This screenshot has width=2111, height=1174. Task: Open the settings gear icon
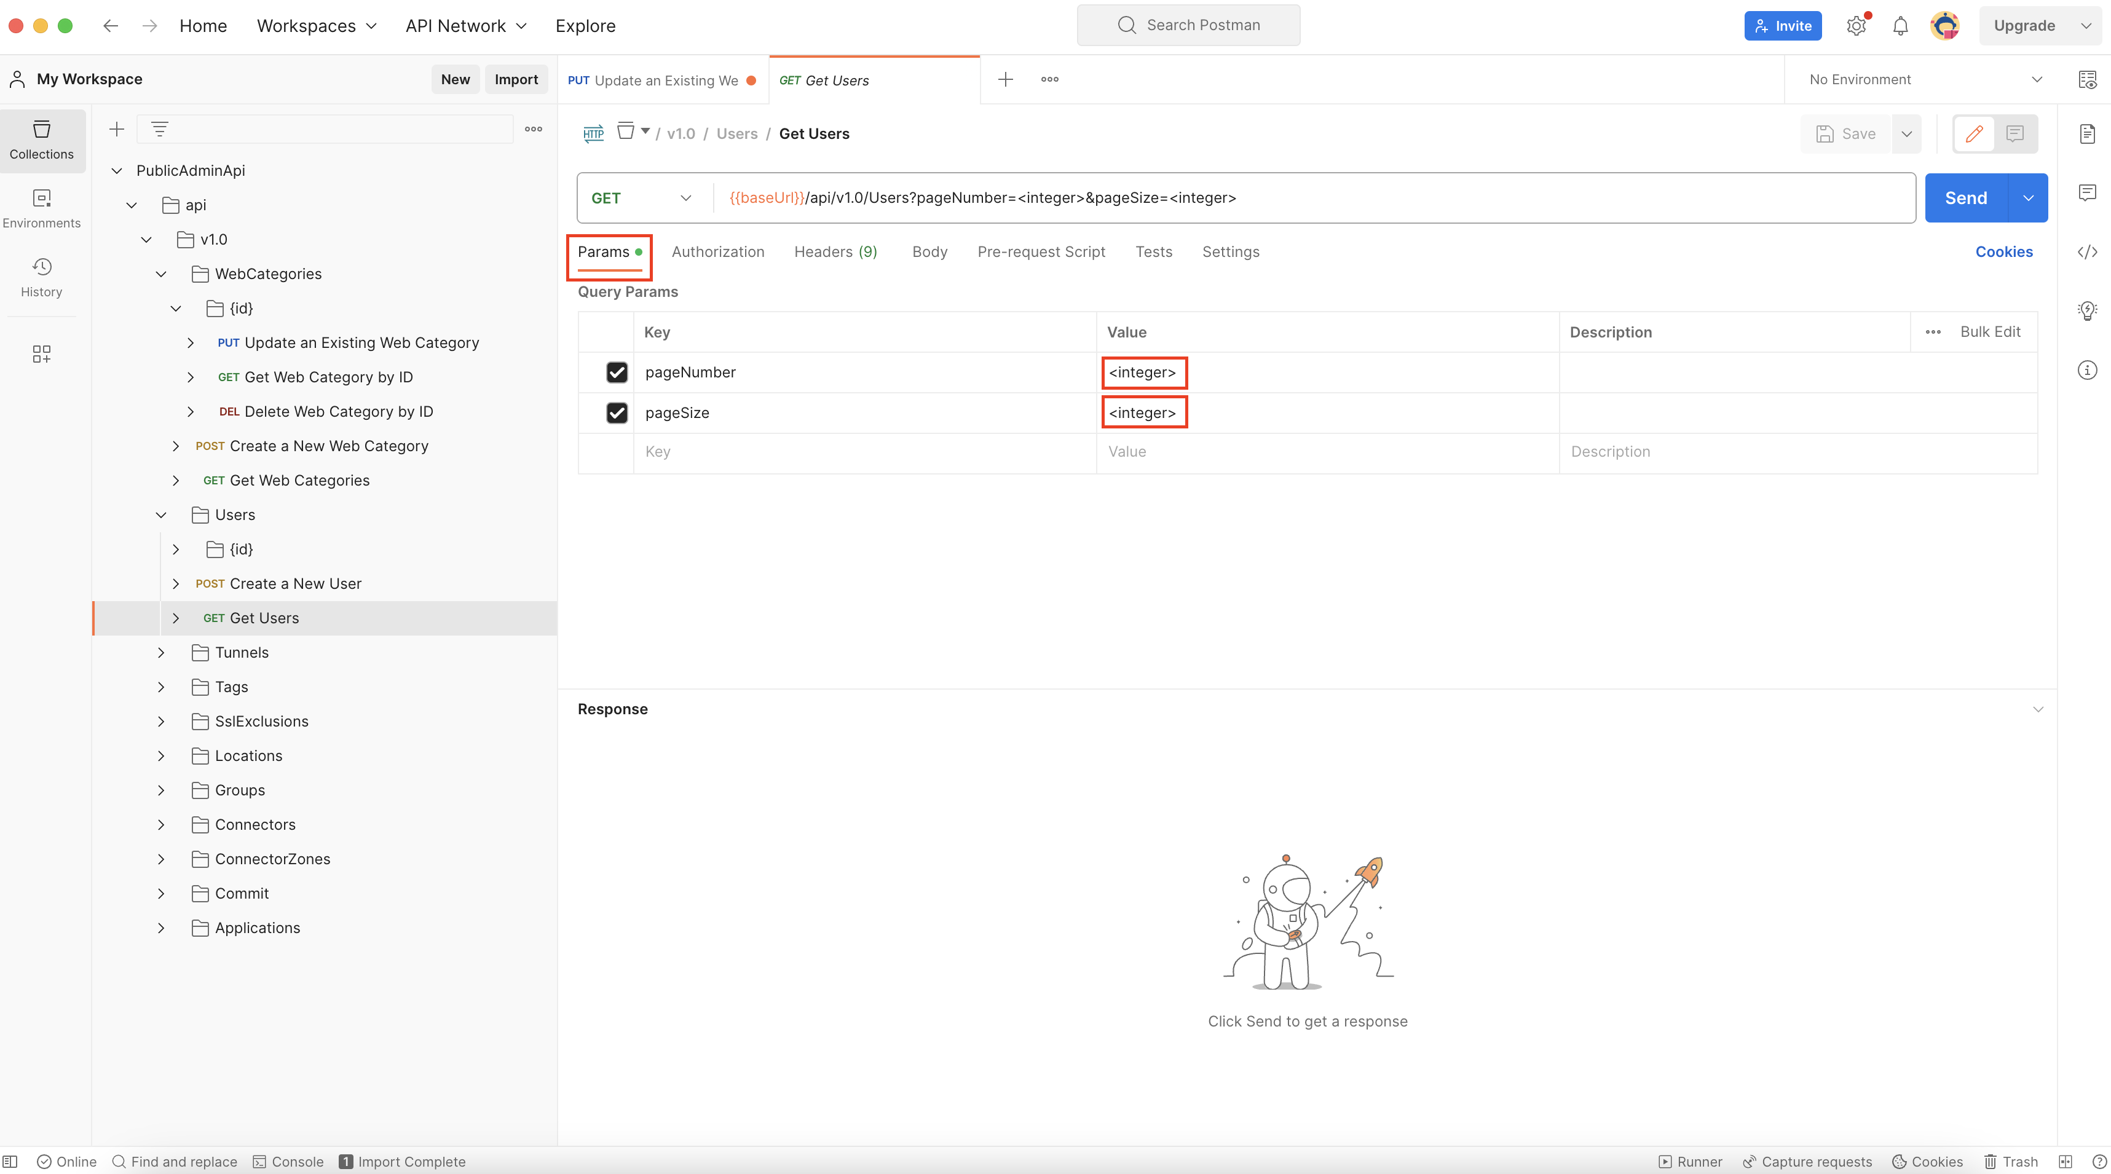(x=1856, y=25)
